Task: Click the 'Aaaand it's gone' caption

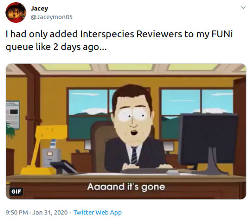Action: [x=126, y=187]
